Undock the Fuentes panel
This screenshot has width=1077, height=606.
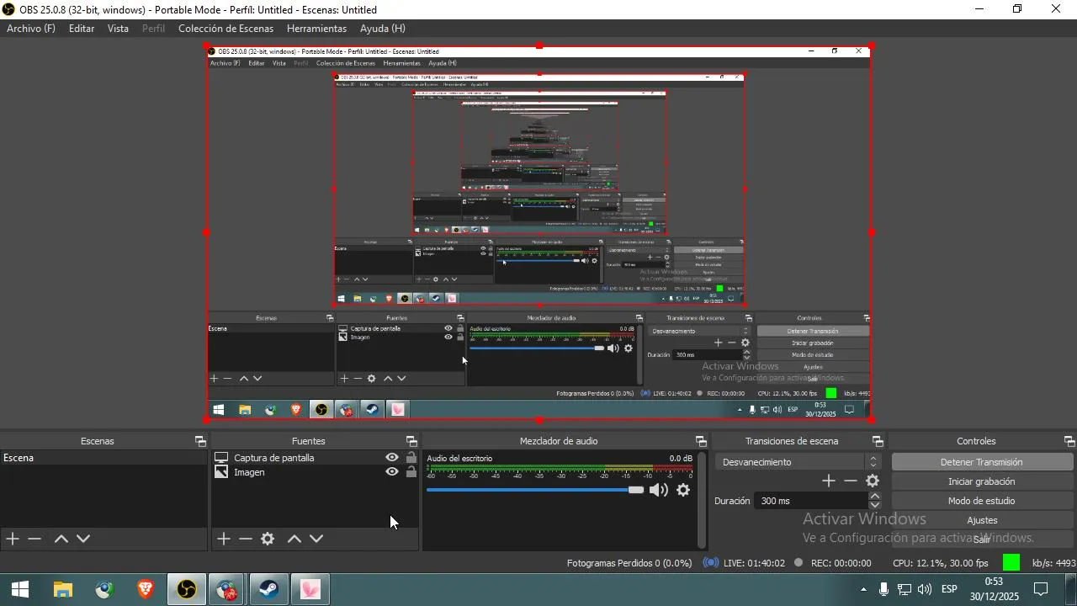point(411,441)
